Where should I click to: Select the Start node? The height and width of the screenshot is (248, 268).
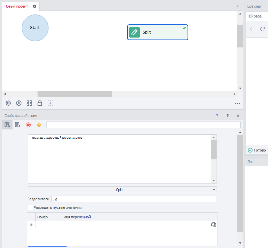pos(35,28)
